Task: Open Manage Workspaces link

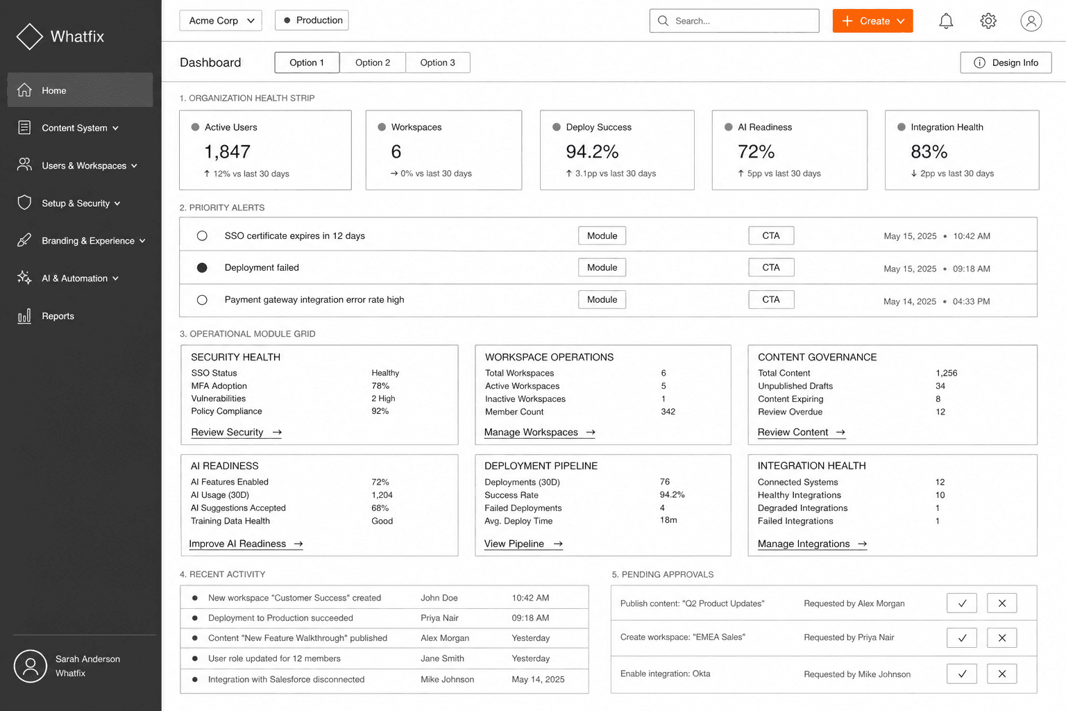Action: coord(540,432)
